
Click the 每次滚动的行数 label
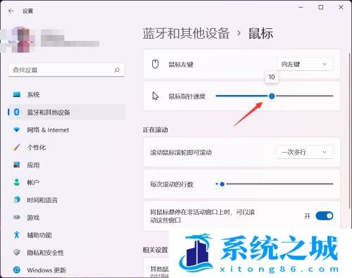172,184
